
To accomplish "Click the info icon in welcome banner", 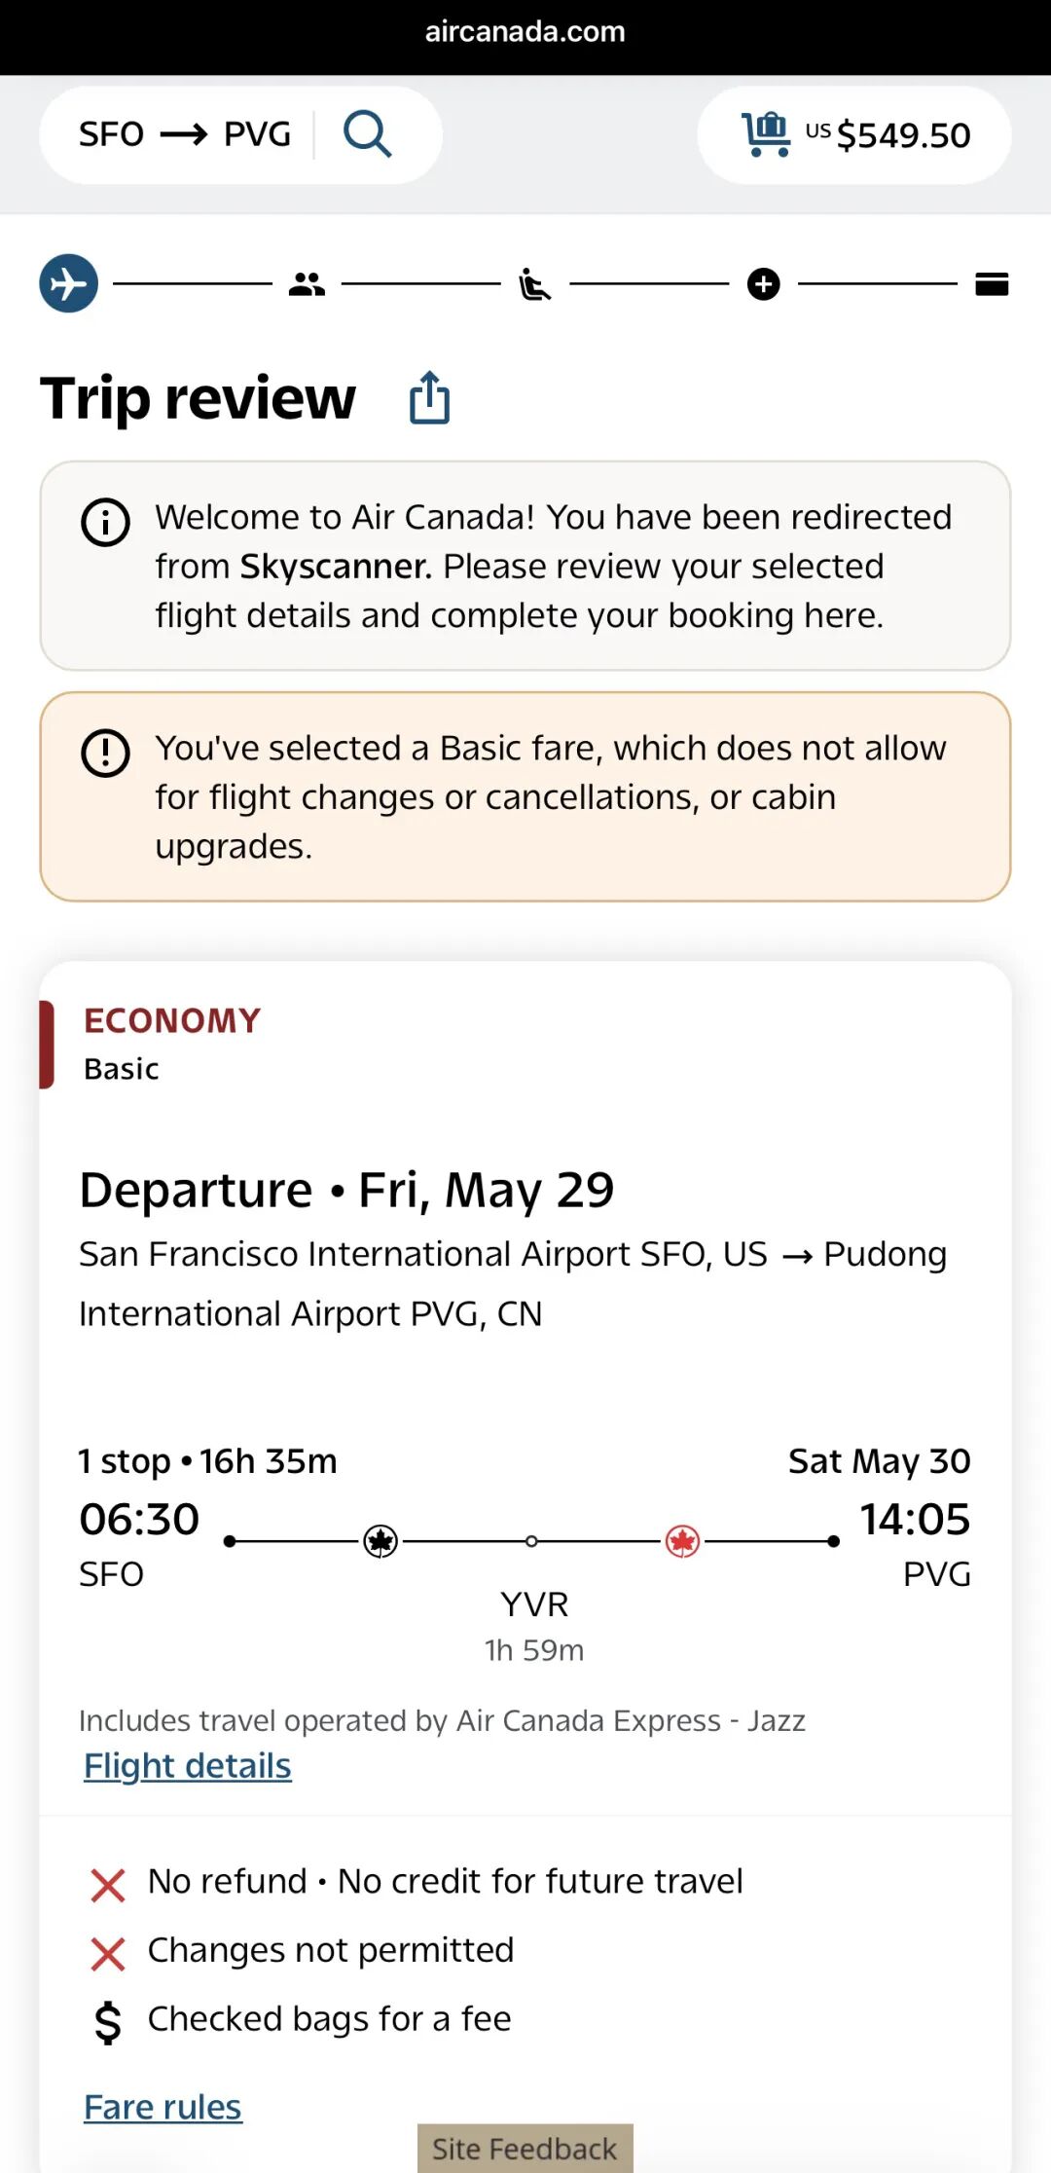I will pos(105,522).
